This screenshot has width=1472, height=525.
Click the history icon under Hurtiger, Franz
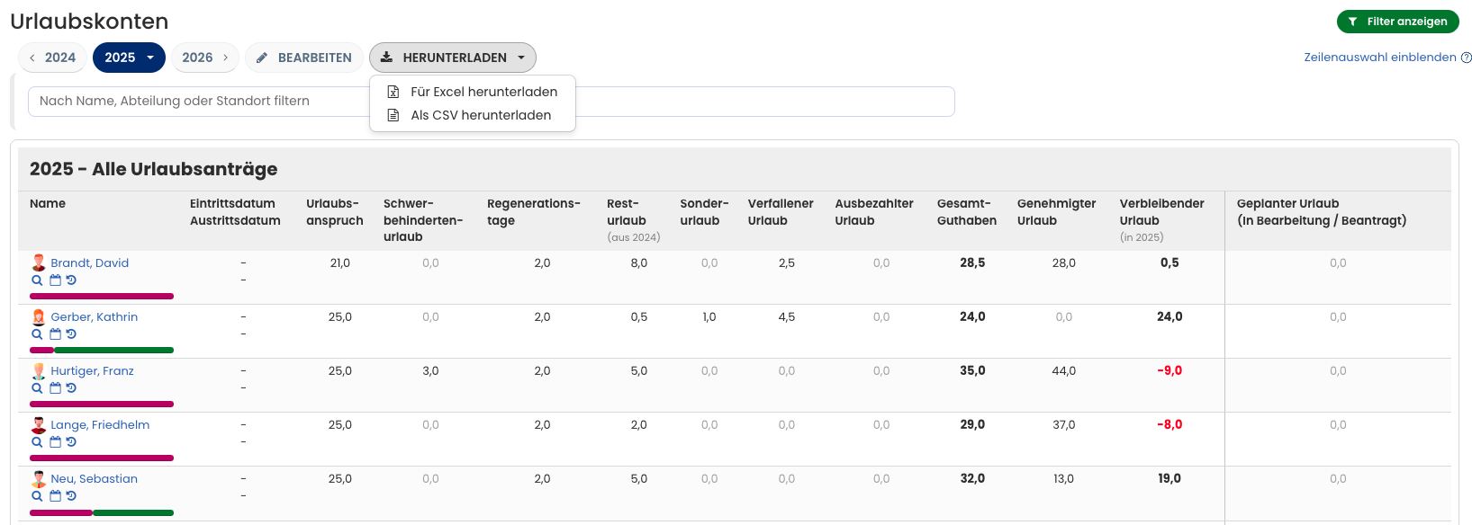coord(71,388)
